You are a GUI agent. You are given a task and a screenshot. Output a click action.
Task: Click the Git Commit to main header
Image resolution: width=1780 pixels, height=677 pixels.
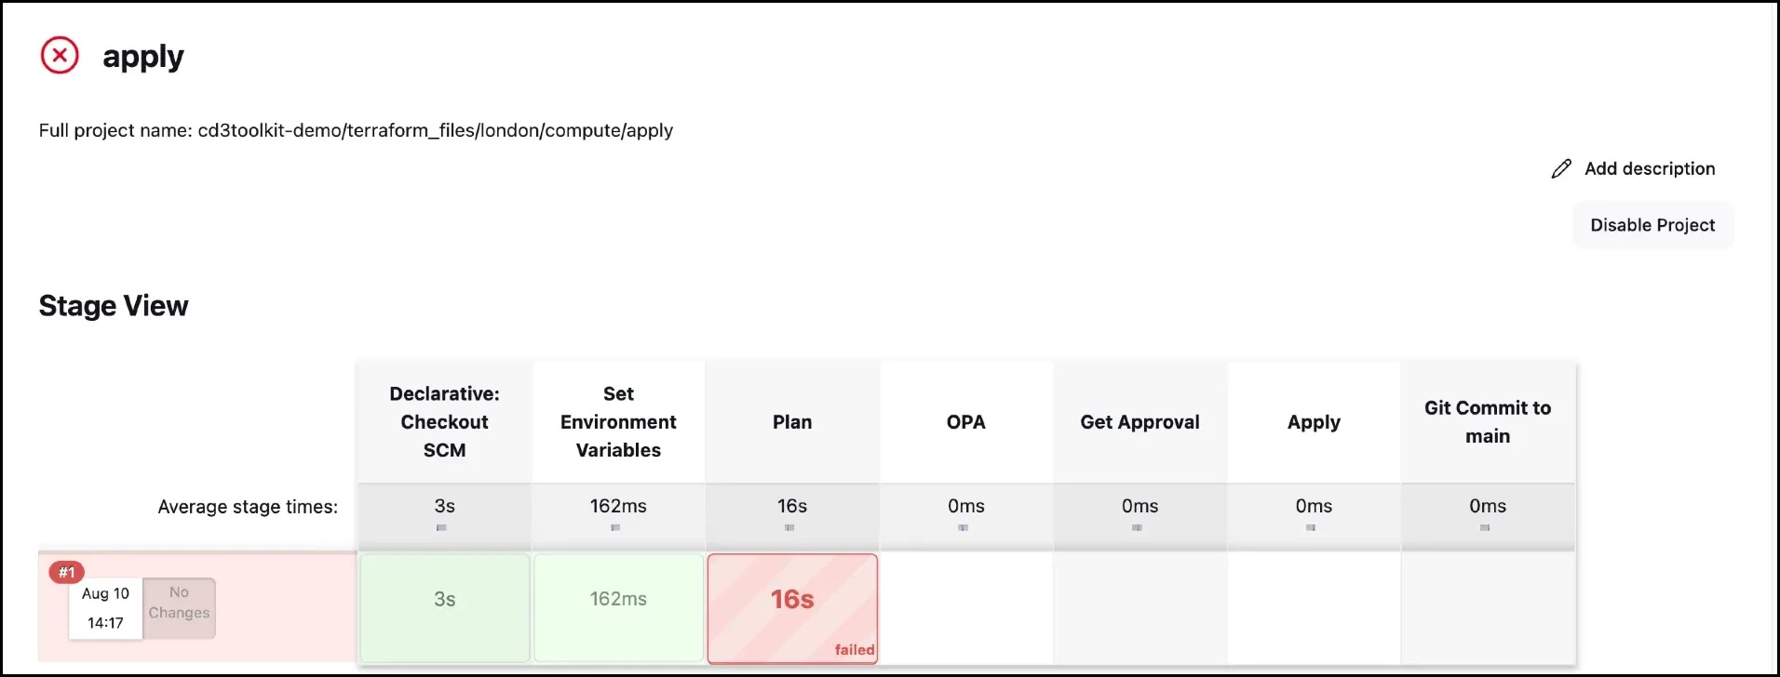pos(1487,422)
